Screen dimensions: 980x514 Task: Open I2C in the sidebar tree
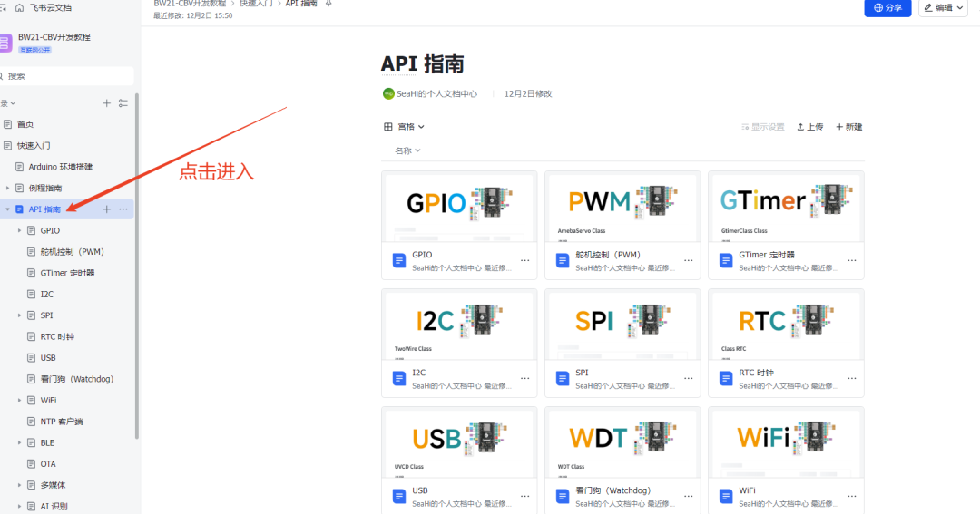tap(47, 294)
